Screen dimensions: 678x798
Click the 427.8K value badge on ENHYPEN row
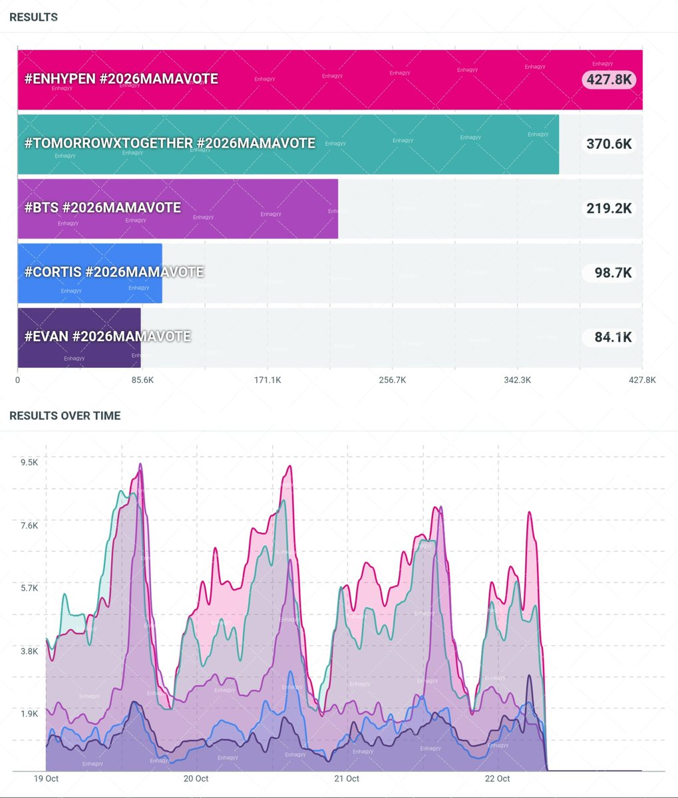(x=609, y=80)
